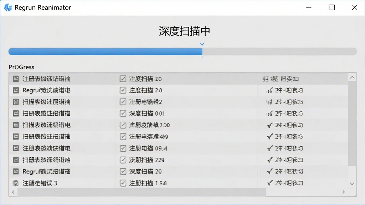This screenshot has width=365, height=205.
Task: Toggle the 深度扫描 001 checkbox
Action: point(123,114)
